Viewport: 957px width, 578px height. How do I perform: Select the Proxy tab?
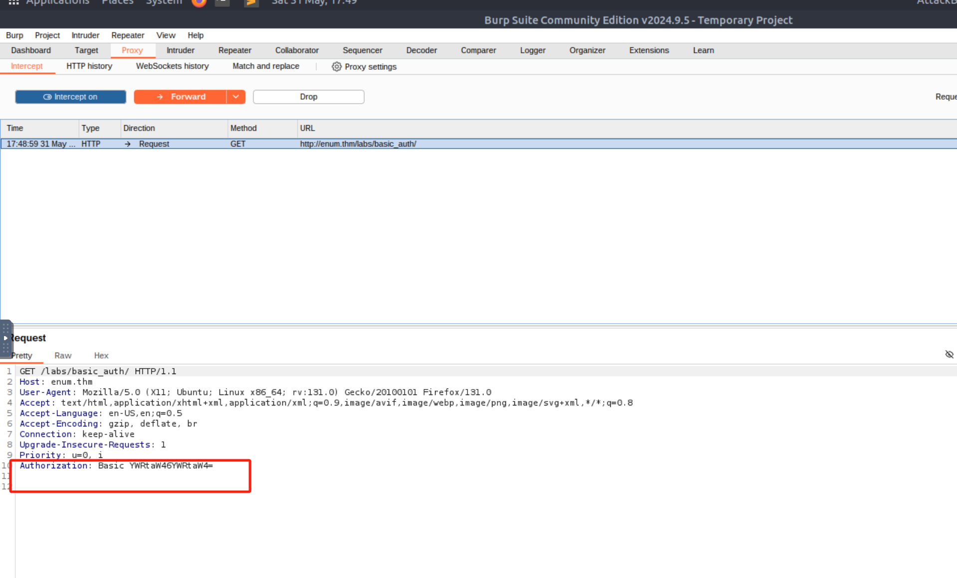tap(132, 50)
